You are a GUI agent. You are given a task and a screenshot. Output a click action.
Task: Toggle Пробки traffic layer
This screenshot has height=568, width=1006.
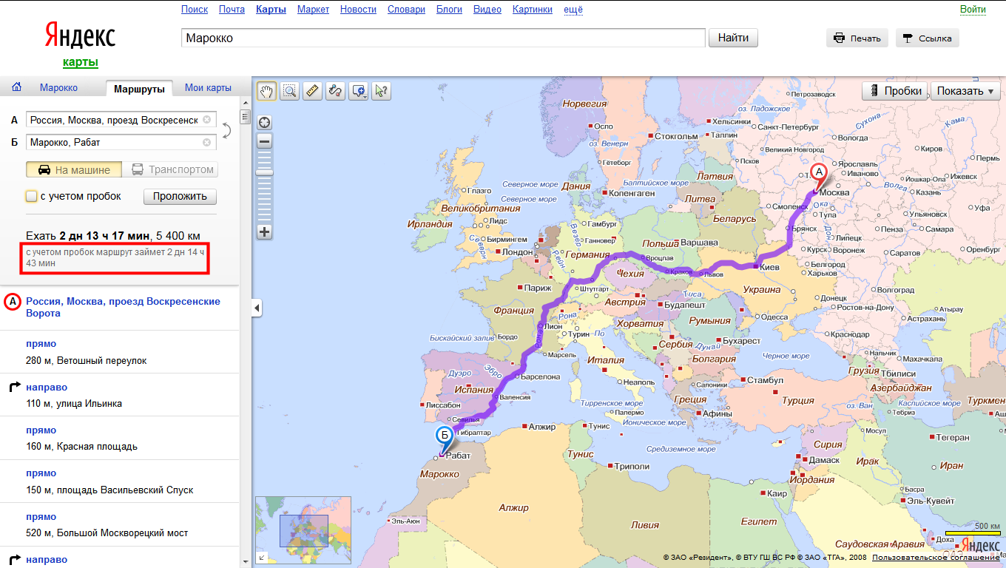[895, 91]
